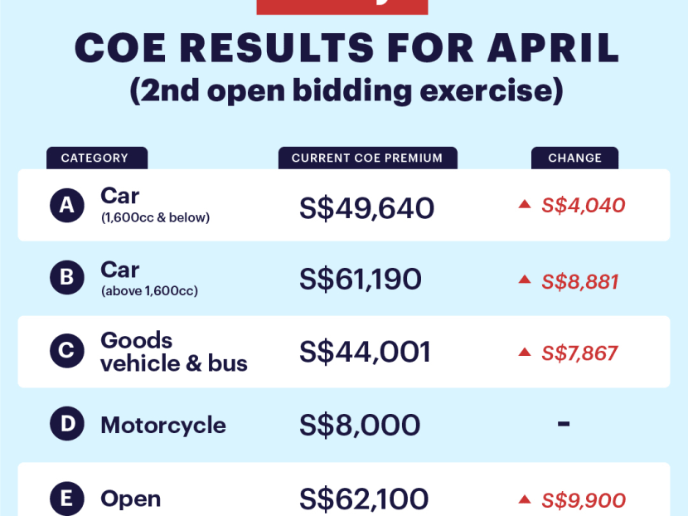Viewport: 688px width, 516px height.
Task: Click the category E circle badge
Action: 66,499
